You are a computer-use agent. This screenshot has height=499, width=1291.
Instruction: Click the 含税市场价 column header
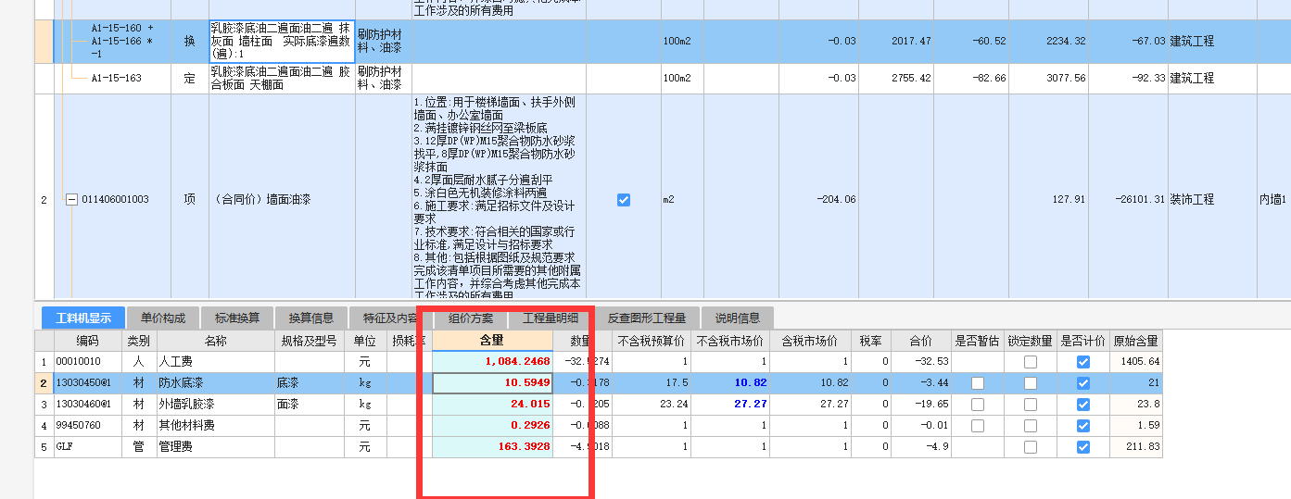point(810,341)
